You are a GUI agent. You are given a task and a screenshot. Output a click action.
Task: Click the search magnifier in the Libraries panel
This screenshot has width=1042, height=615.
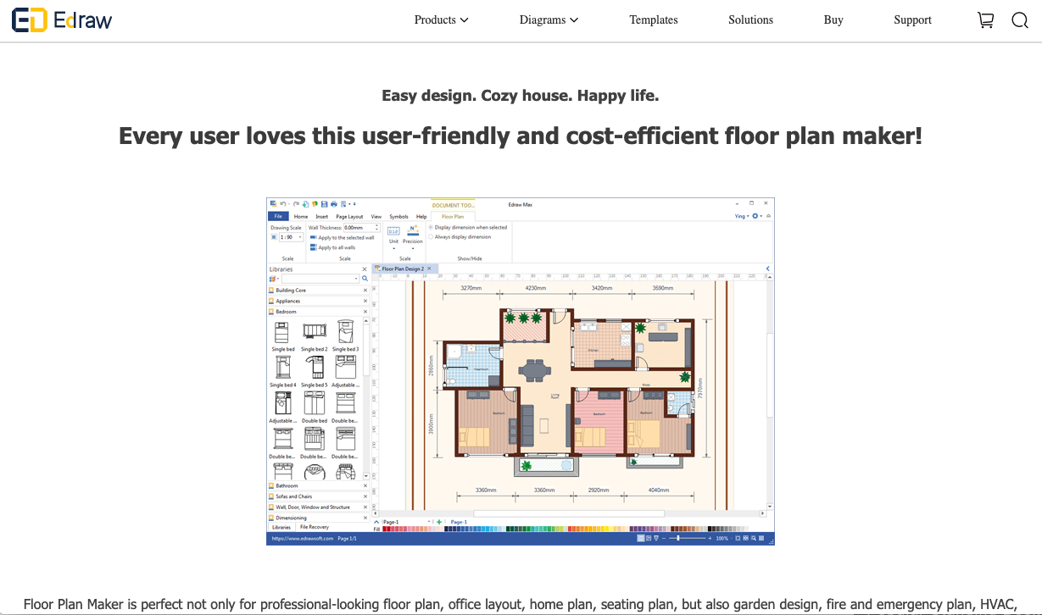[365, 278]
